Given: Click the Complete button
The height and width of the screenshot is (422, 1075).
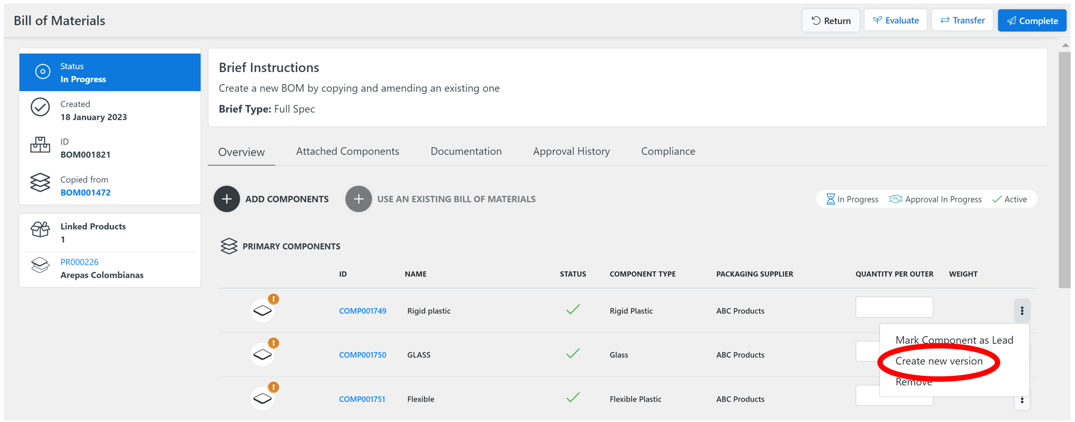Looking at the screenshot, I should pyautogui.click(x=1032, y=20).
